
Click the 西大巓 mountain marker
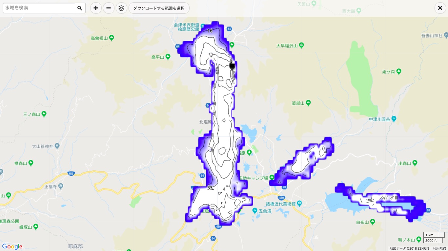(358, 11)
